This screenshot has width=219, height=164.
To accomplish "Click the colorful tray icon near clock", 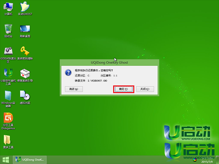I will point(195,160).
